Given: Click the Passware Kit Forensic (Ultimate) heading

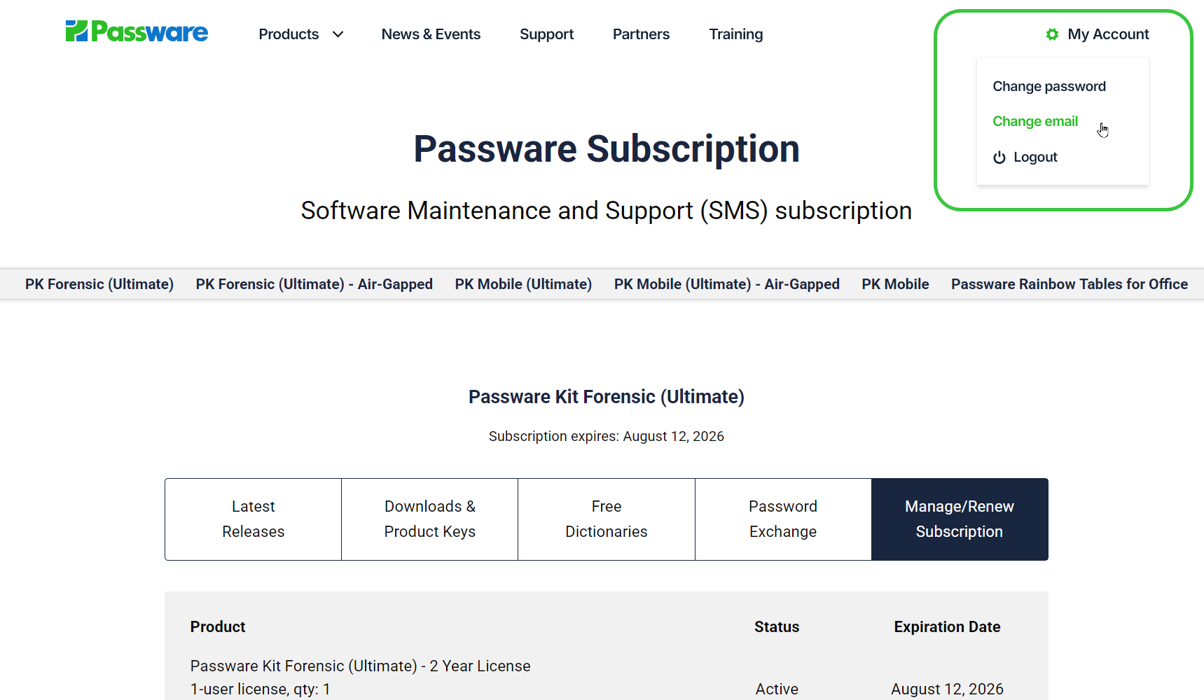Looking at the screenshot, I should point(607,397).
